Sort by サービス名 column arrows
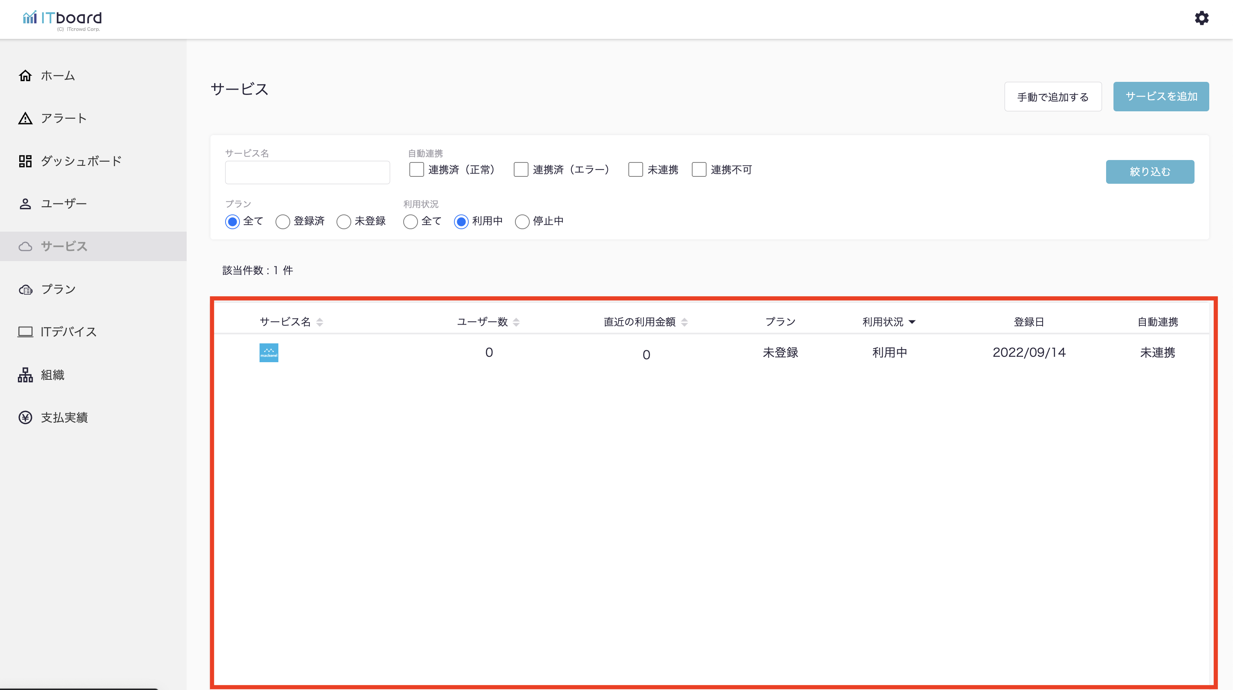Image resolution: width=1233 pixels, height=690 pixels. 320,322
